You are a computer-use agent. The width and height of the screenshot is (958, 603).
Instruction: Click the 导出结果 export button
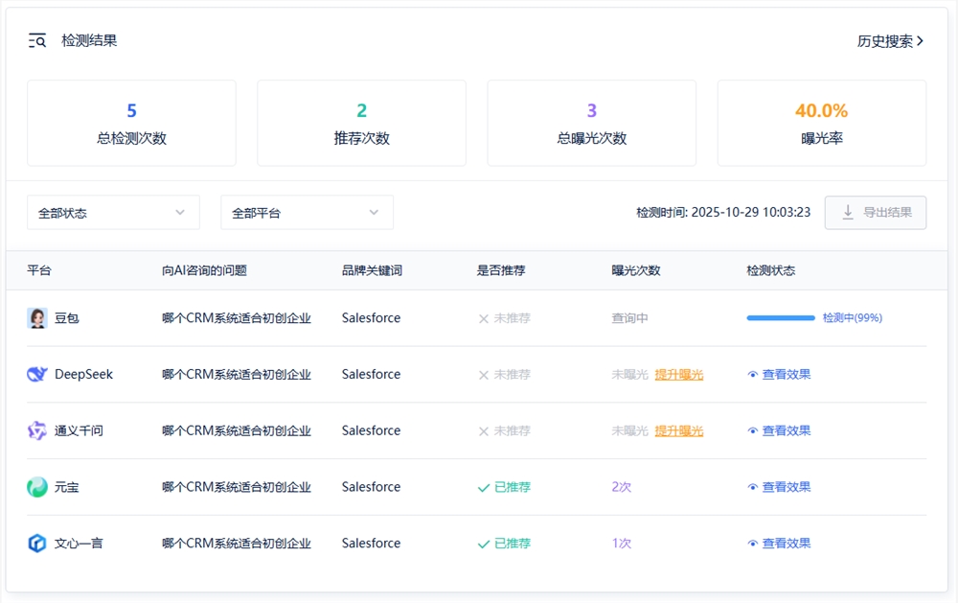(x=875, y=213)
